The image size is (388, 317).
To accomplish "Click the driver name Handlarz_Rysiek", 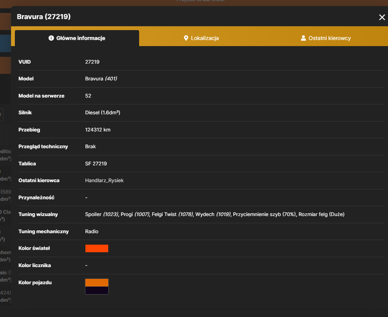I will click(x=104, y=180).
